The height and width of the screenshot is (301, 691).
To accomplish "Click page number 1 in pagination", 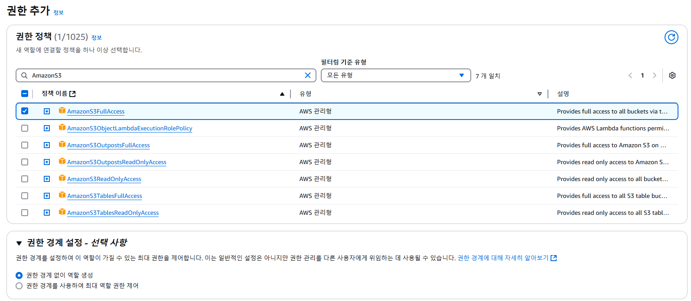I will (642, 75).
